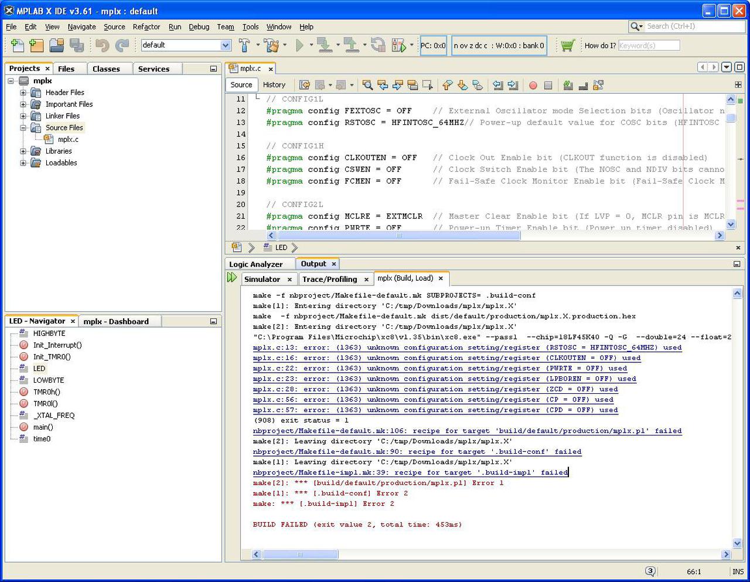Open Makefile-impl.mk:39 failed link
Image resolution: width=750 pixels, height=582 pixels.
pos(410,472)
